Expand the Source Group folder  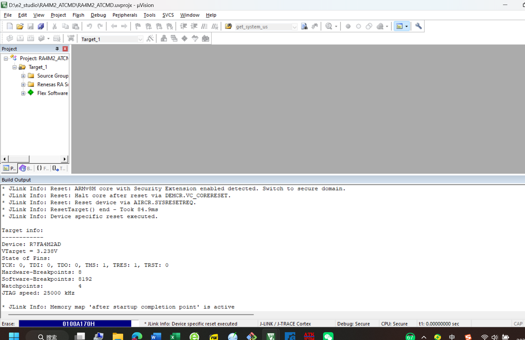point(23,76)
